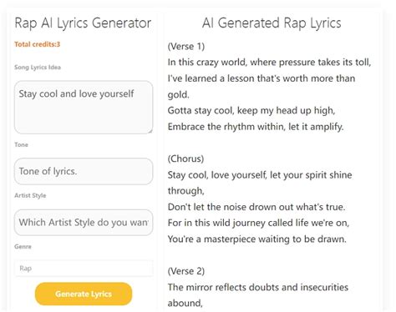Click lyric line 'Embrace the rhythm within, let it amplify'
This screenshot has height=312, width=396.
click(256, 127)
